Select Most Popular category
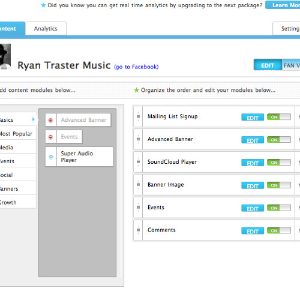 pos(18,134)
